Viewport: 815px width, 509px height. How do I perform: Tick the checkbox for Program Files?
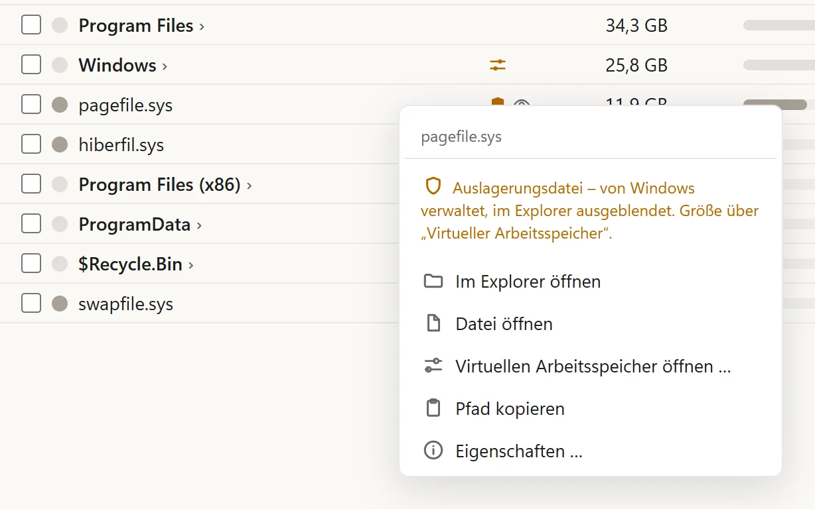click(x=31, y=25)
